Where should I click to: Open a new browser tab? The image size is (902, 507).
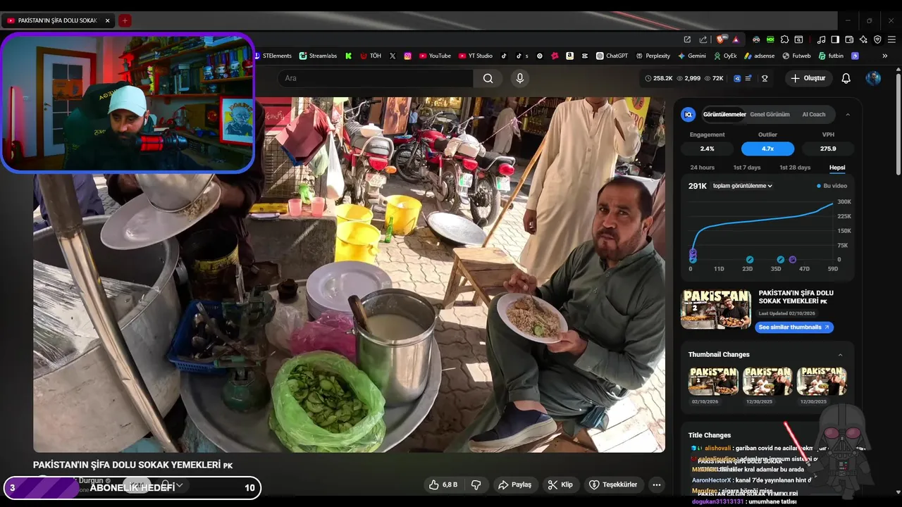125,20
